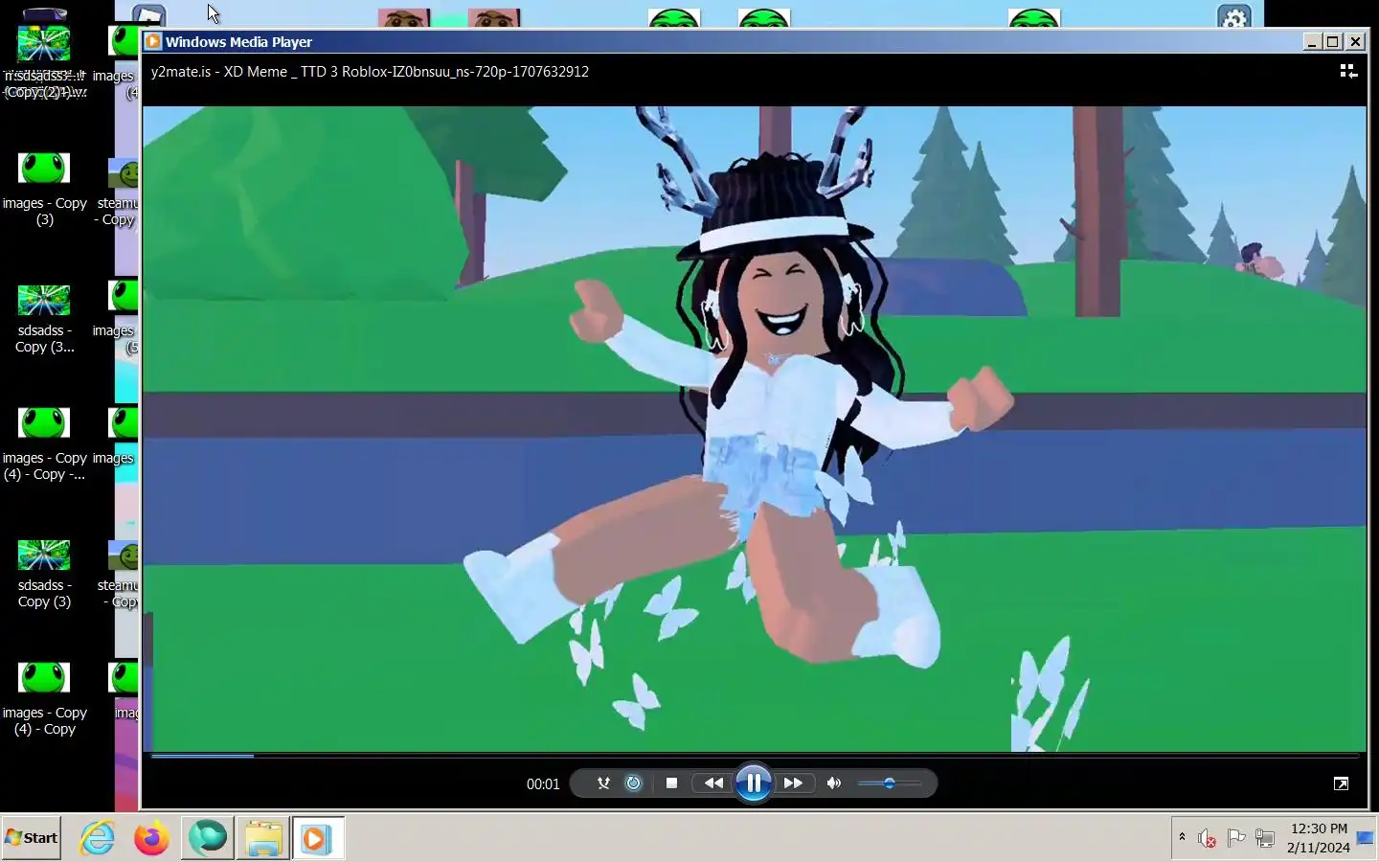This screenshot has height=862, width=1379.
Task: Open File Explorer folder taskbar icon
Action: (x=262, y=838)
